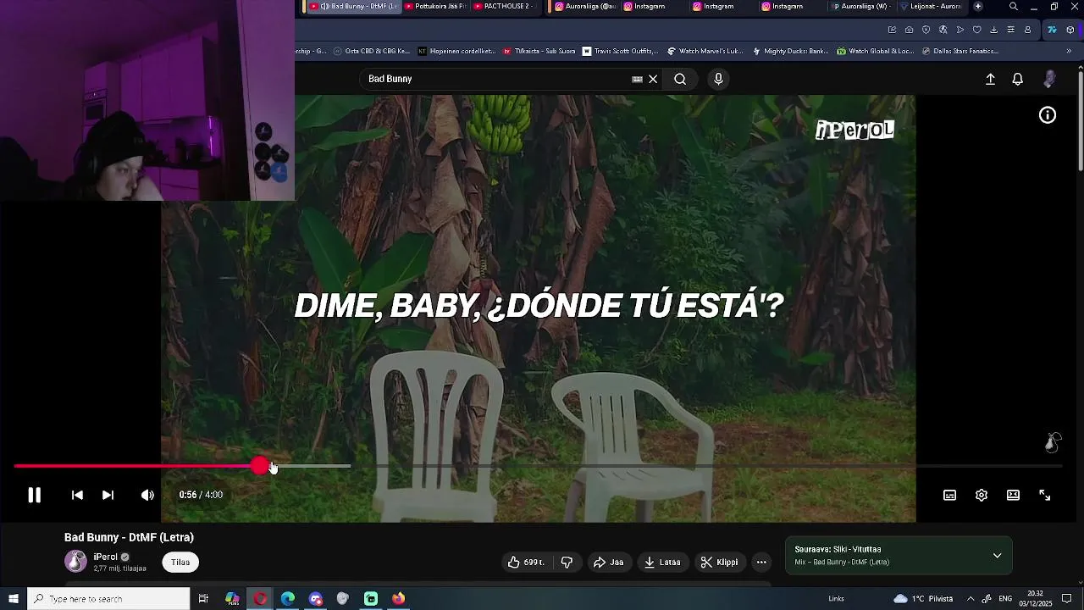Open the browser heart bookmarks icon
This screenshot has height=610, width=1084.
point(976,30)
